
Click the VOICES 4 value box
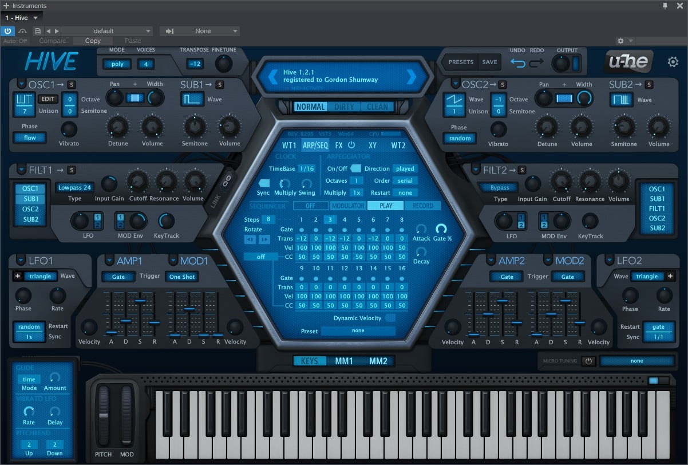[x=146, y=64]
